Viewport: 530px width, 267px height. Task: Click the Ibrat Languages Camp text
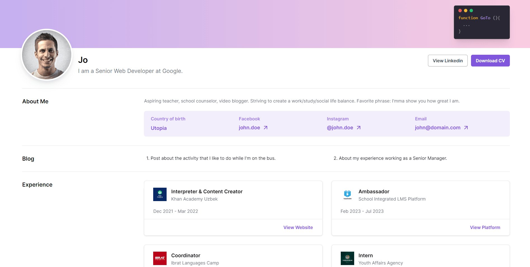click(x=195, y=263)
